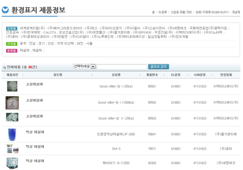Filter by company (주)대명물산

click(x=96, y=32)
